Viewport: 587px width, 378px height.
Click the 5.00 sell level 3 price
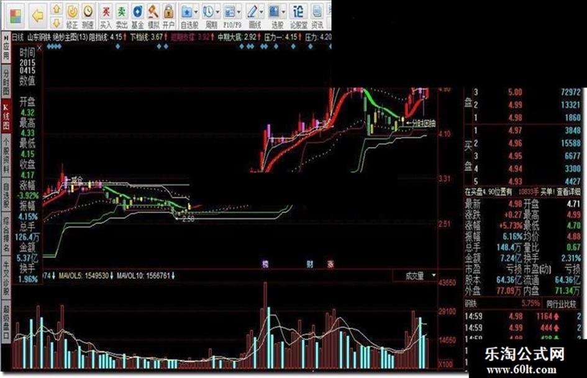[515, 92]
